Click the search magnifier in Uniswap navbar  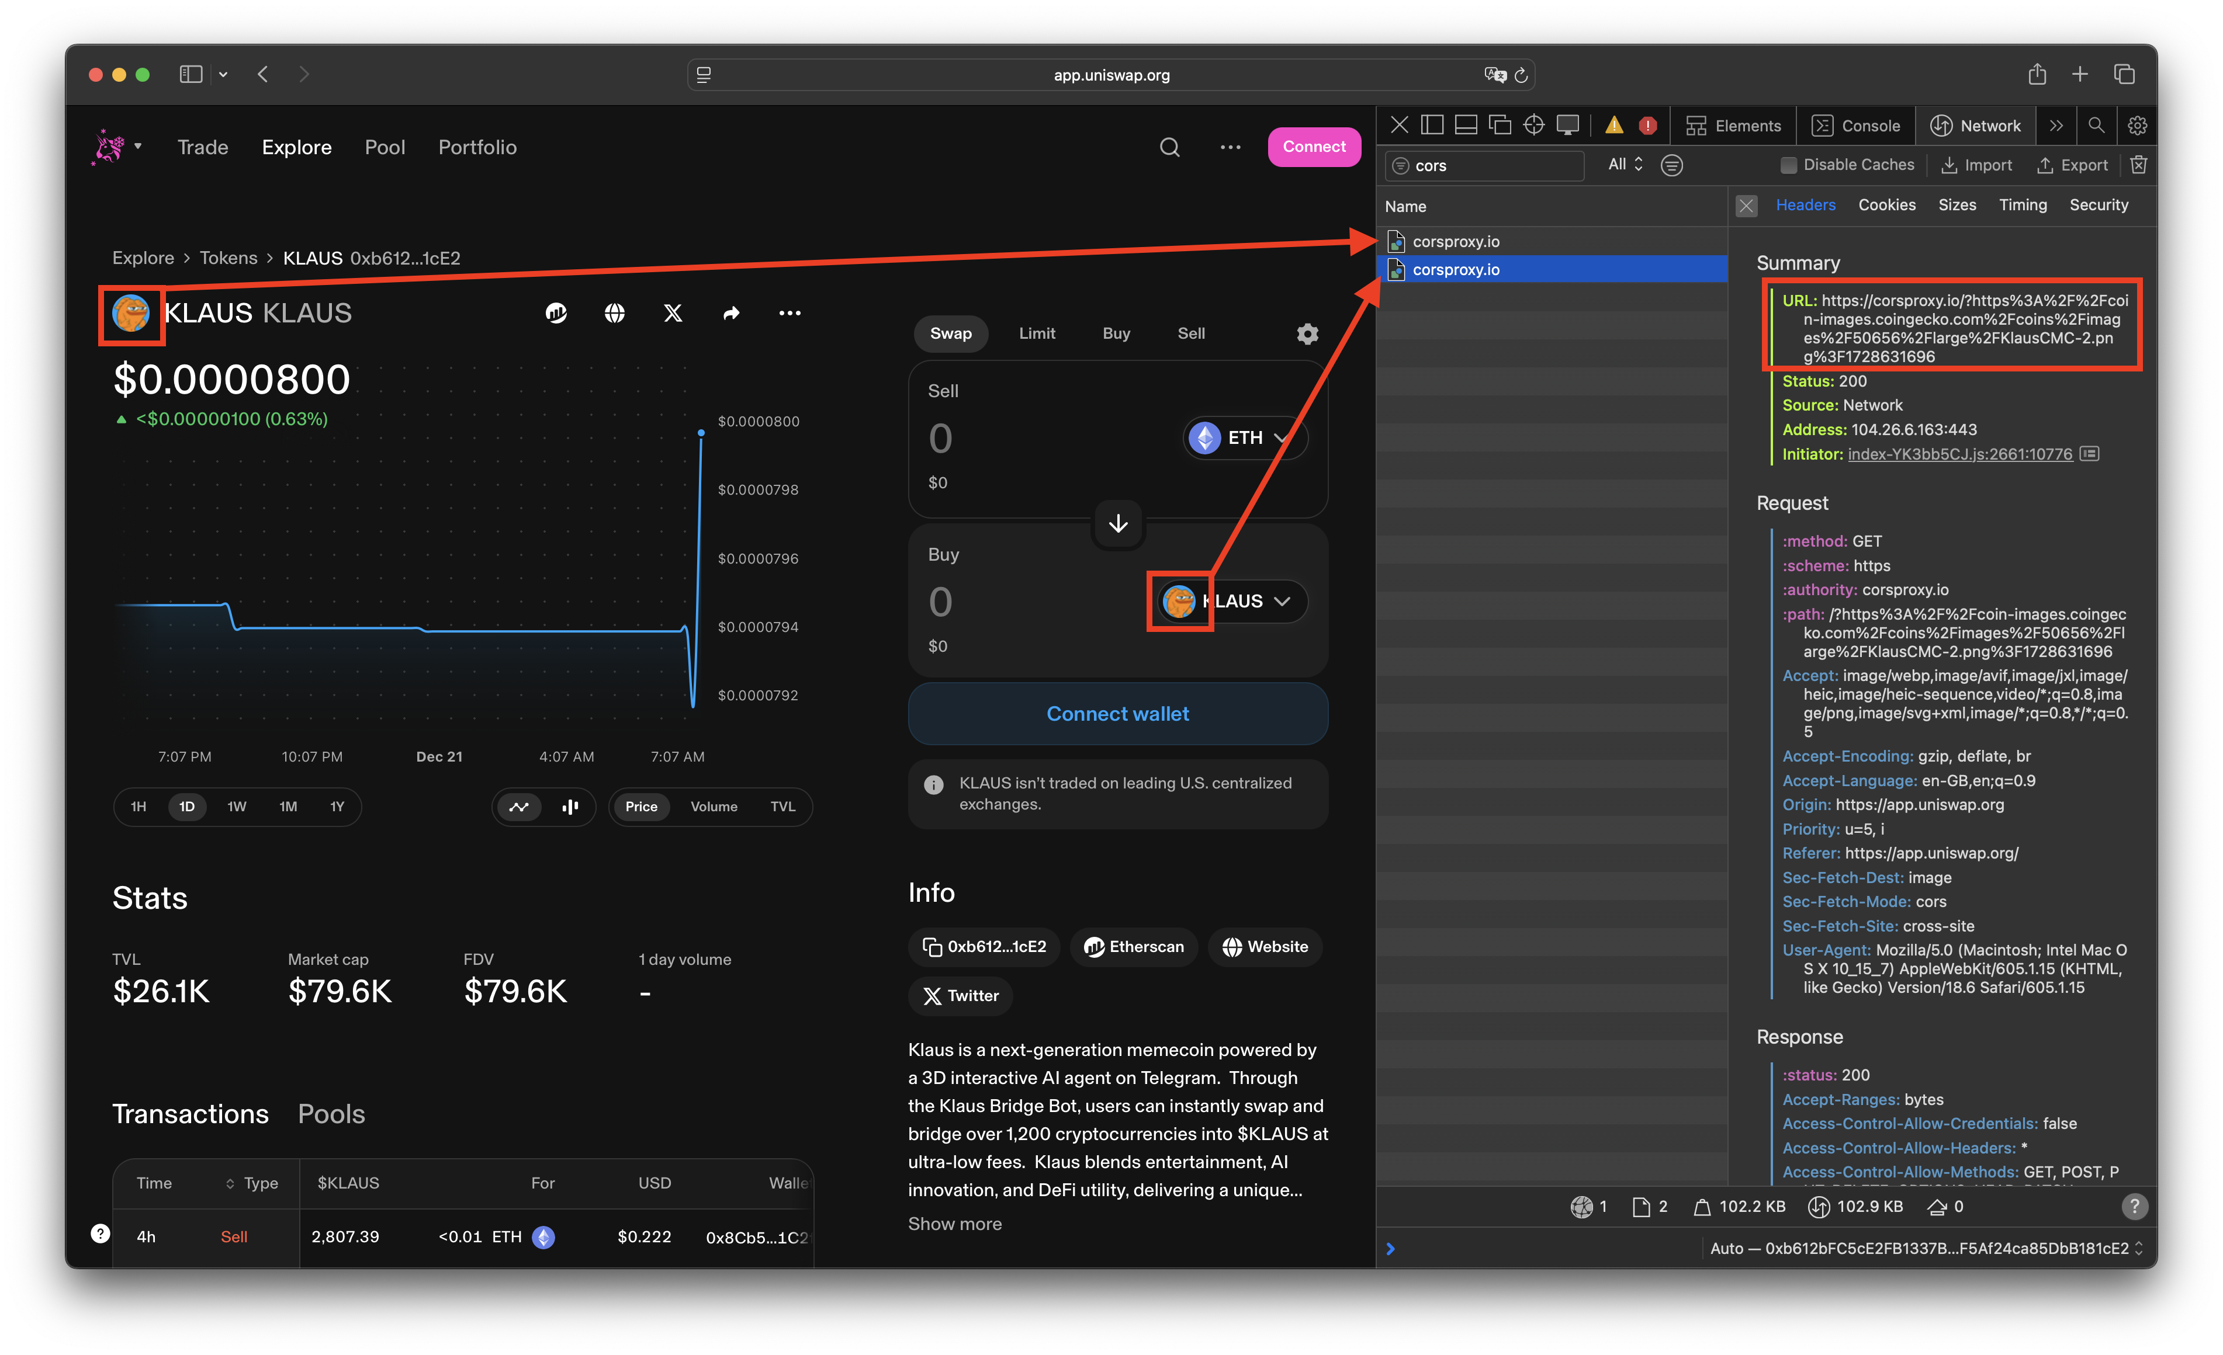tap(1169, 147)
